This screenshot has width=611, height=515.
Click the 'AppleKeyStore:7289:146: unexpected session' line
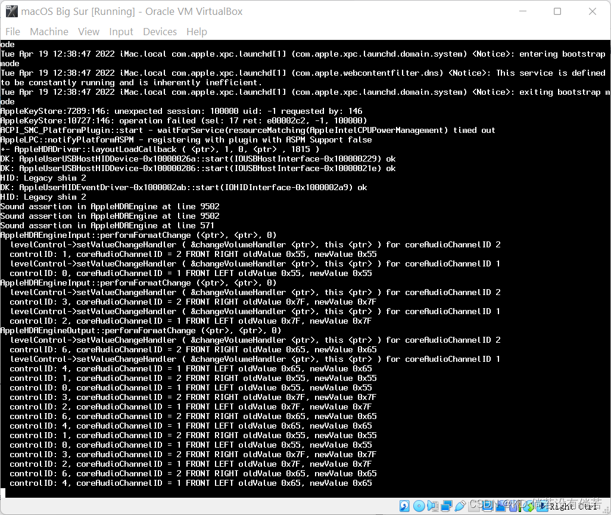coord(181,111)
